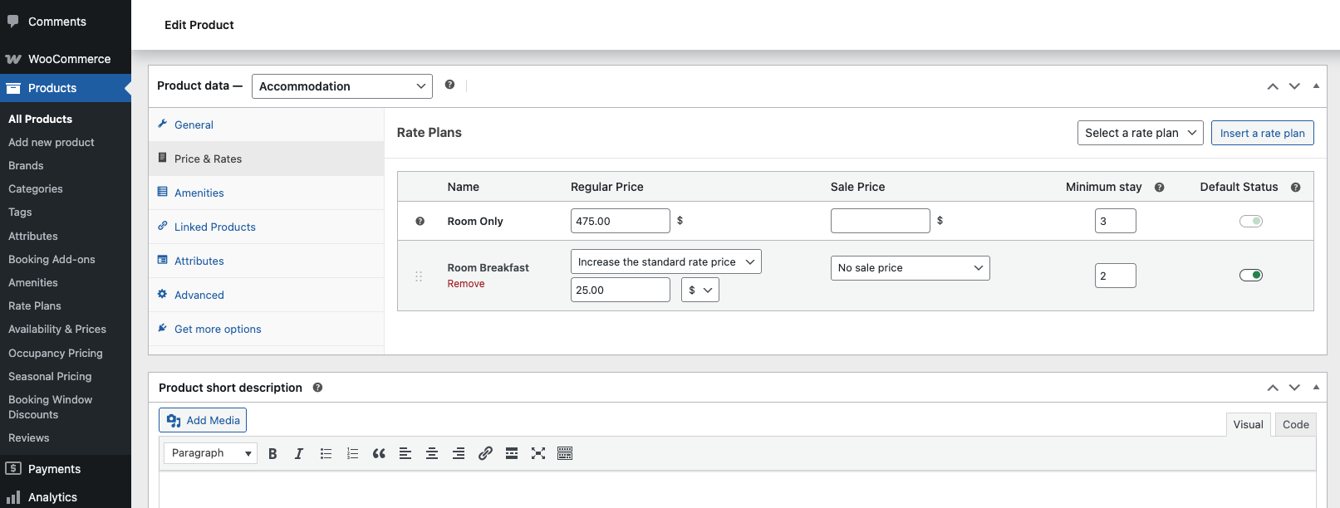Click the Italic formatting icon
This screenshot has height=508, width=1340.
(299, 453)
